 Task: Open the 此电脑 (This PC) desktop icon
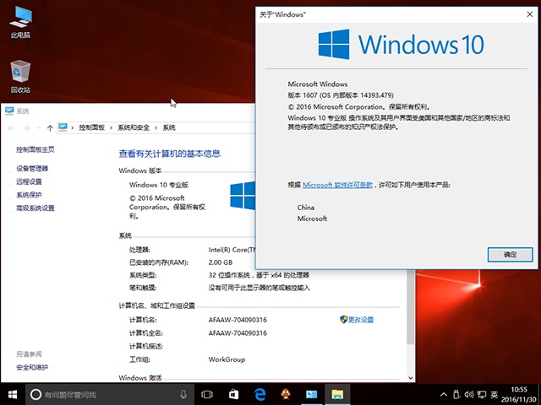(20, 19)
